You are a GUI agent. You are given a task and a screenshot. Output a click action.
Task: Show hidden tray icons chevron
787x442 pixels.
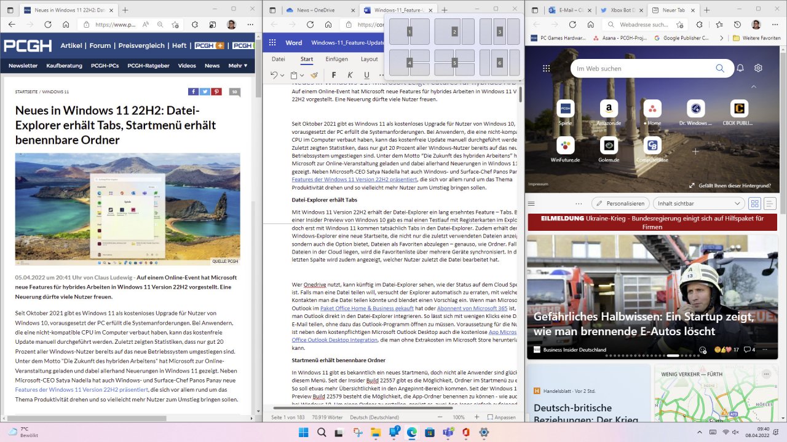click(x=699, y=432)
